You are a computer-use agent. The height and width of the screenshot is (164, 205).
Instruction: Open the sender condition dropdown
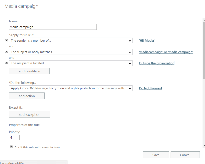point(130,40)
